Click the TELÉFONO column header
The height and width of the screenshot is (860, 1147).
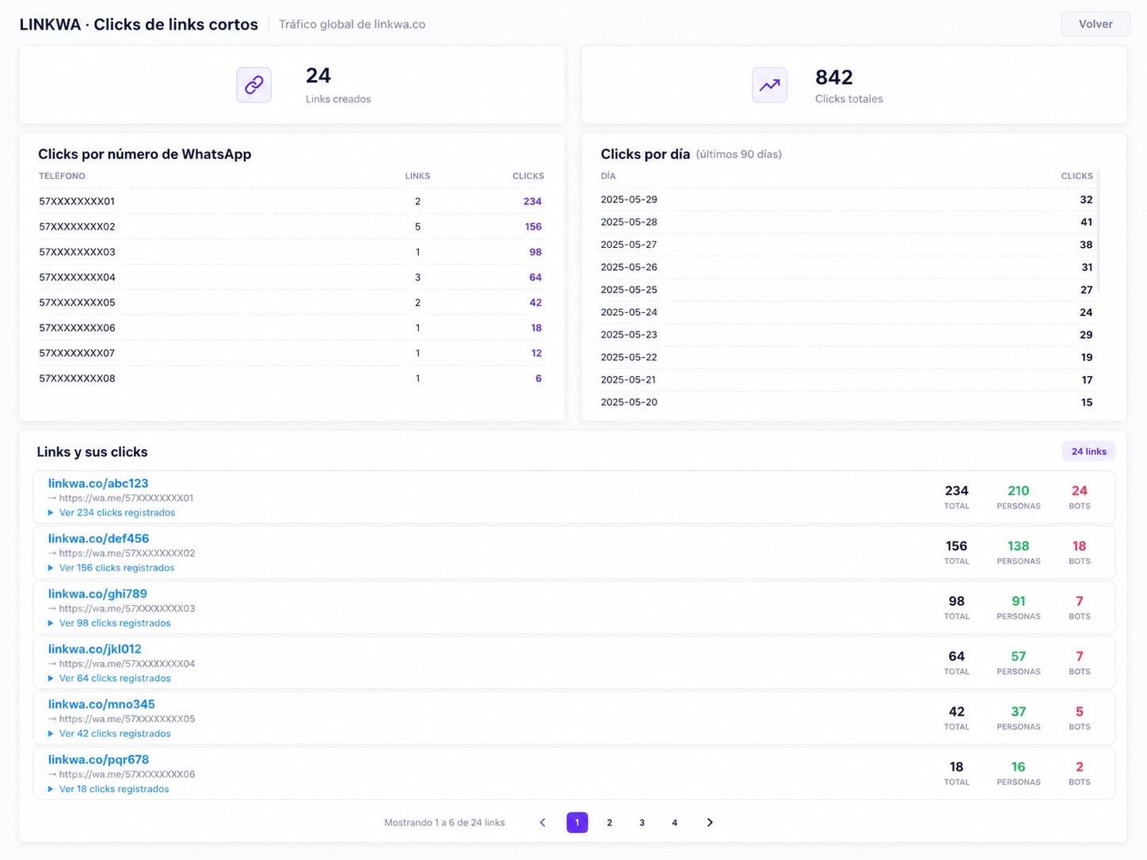[62, 176]
